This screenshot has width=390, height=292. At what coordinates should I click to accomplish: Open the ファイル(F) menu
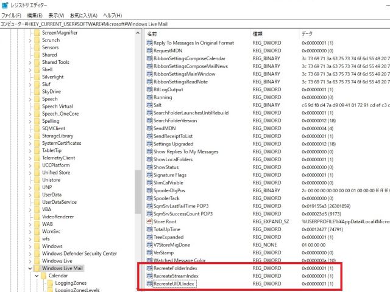click(x=11, y=15)
